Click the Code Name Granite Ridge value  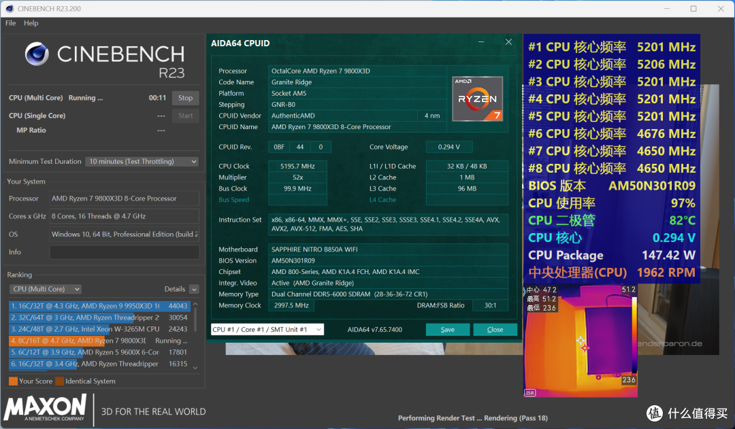(x=357, y=82)
